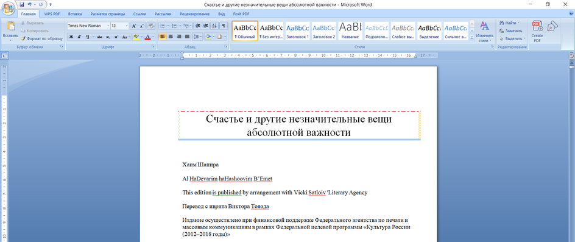575x242 pixels.
Task: Toggle bold (Ж) formatting
Action: coord(71,37)
